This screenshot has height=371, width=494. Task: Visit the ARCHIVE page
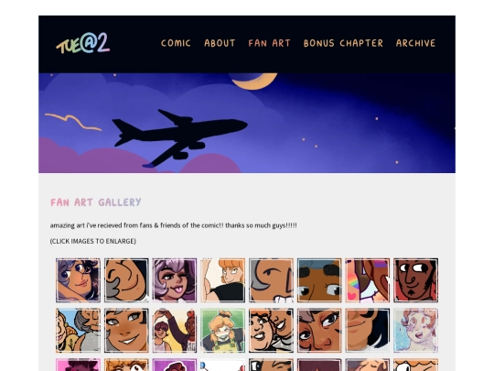(415, 43)
